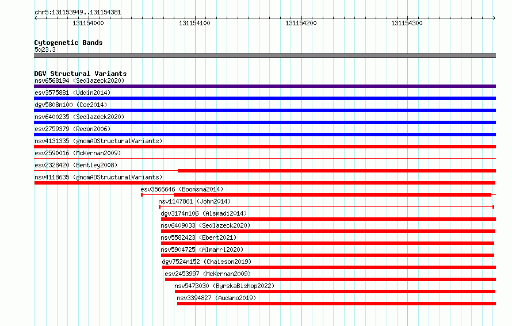Click the right arrowhead of the ruler
The image size is (512, 326).
(494, 18)
